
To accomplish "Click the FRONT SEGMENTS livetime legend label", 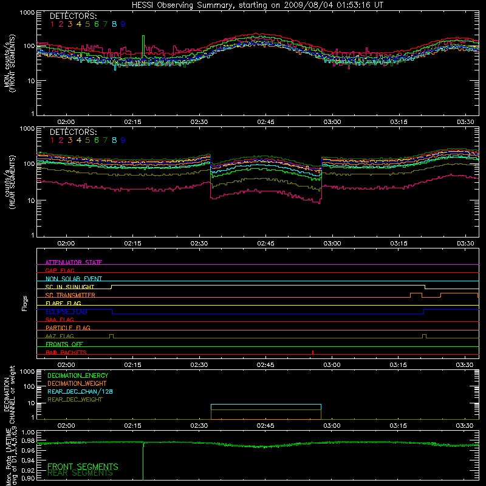I will click(83, 467).
